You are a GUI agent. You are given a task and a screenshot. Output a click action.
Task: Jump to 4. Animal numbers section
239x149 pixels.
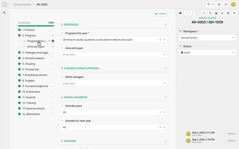click(x=33, y=58)
